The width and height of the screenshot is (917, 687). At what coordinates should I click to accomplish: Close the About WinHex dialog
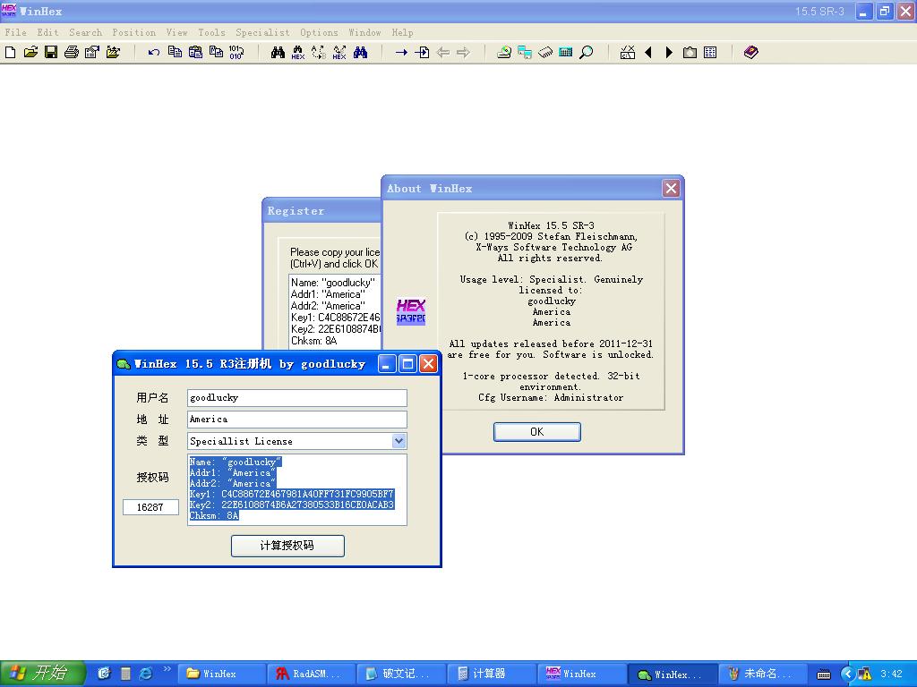[x=671, y=189]
